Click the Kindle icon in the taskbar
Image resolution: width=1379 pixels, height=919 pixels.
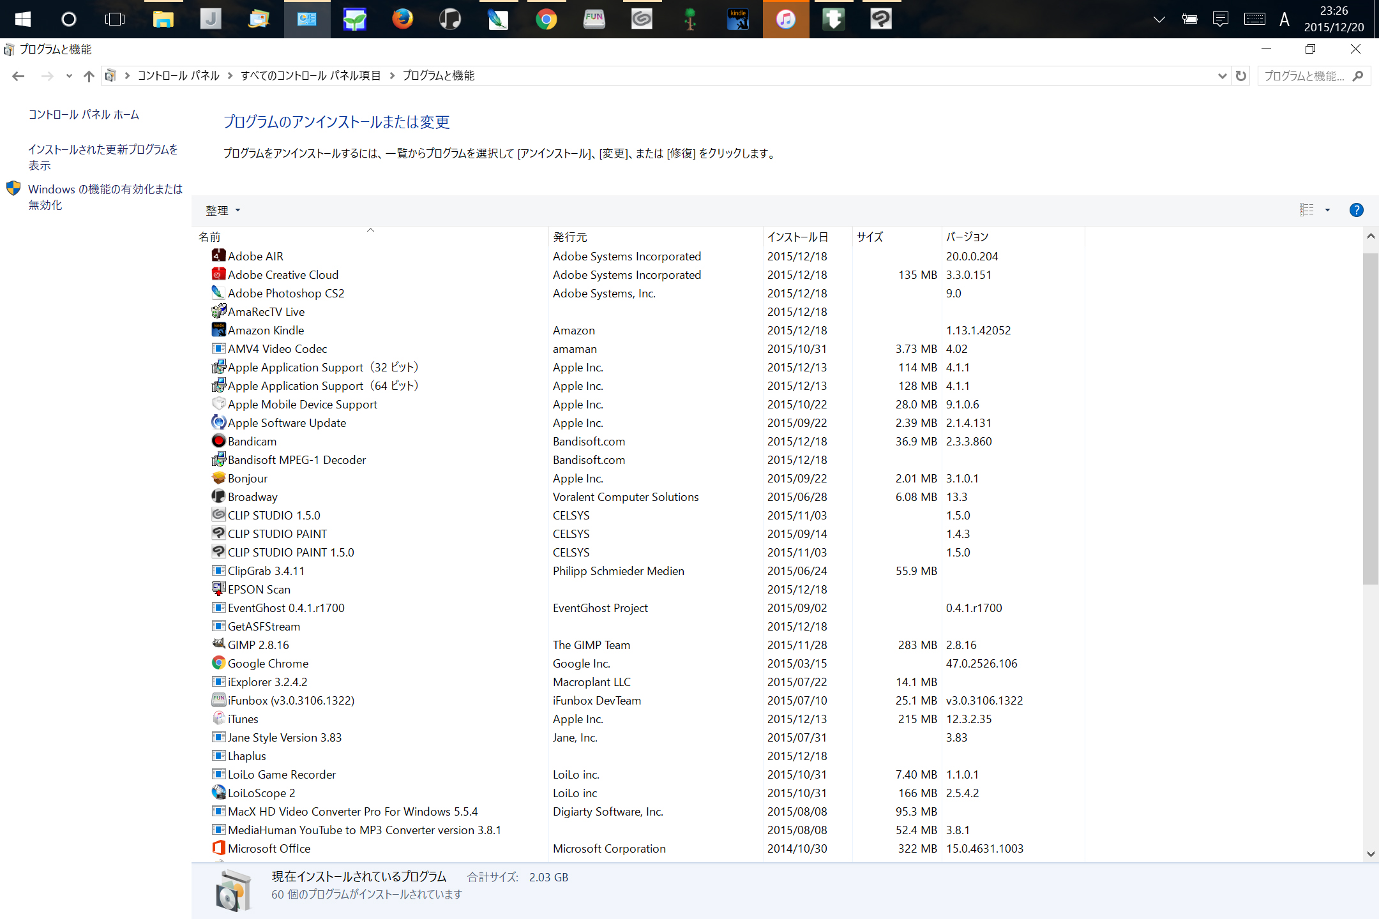(737, 19)
